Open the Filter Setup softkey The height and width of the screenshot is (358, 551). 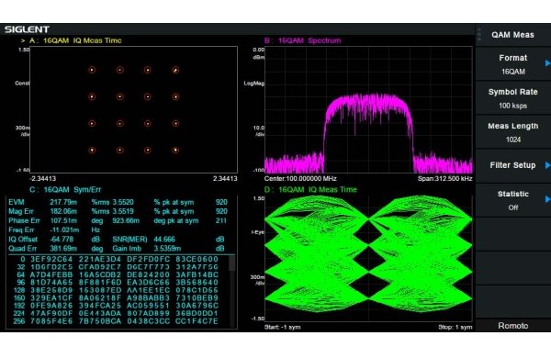coord(512,165)
